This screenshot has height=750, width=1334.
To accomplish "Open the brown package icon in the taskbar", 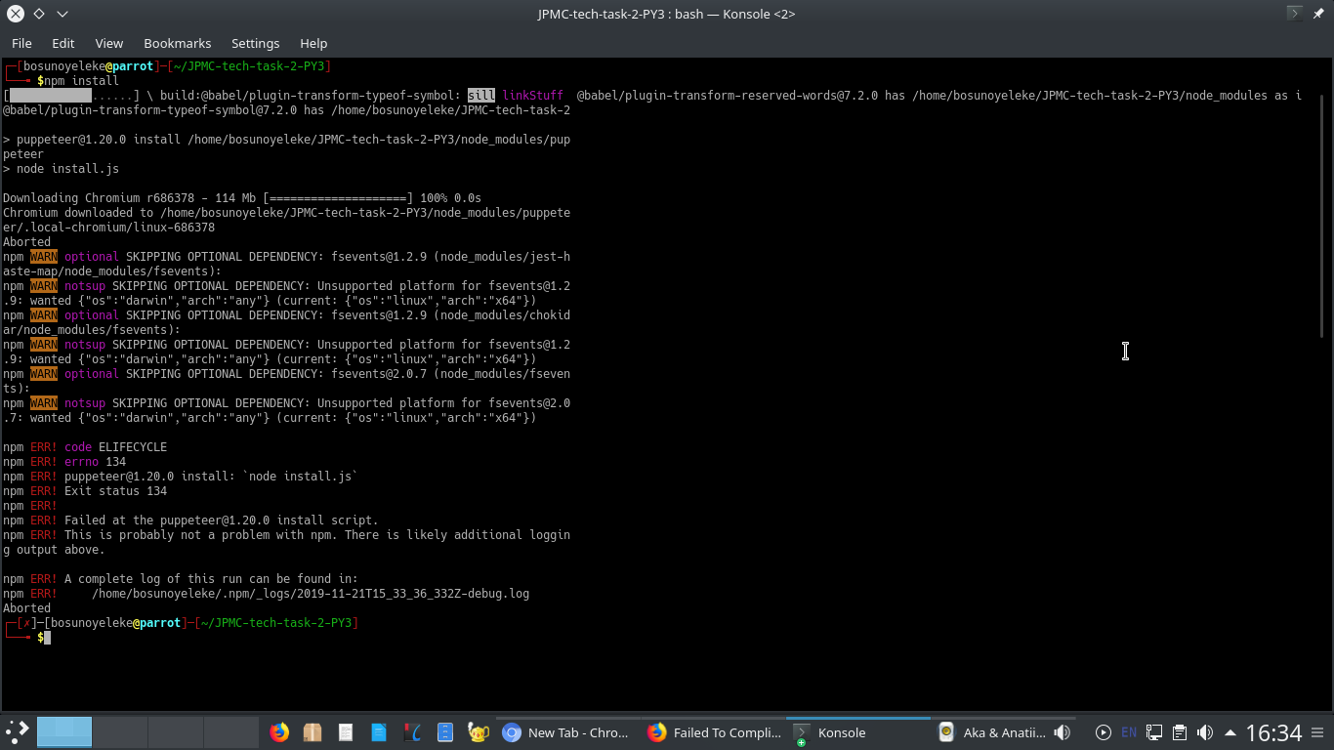I will coord(313,732).
